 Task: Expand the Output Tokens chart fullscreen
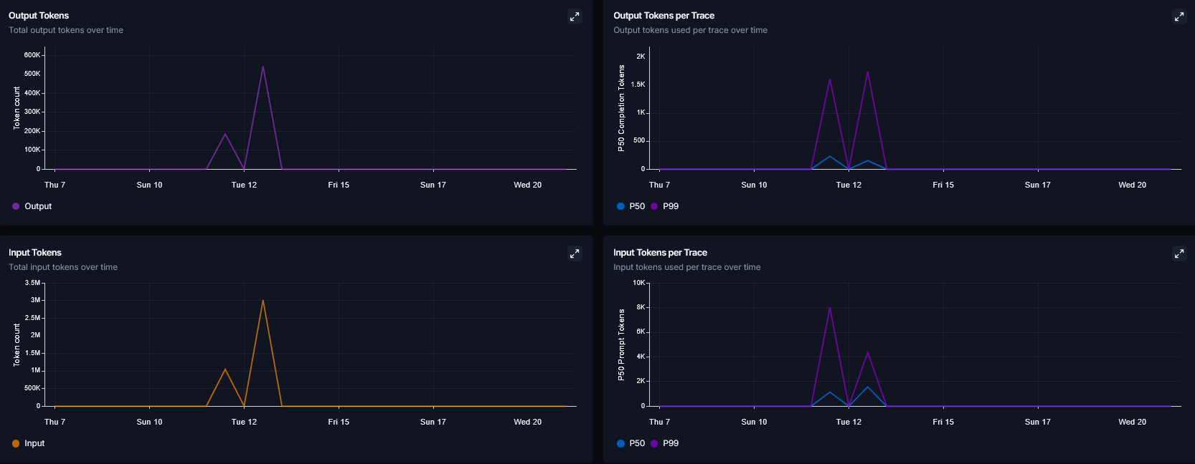tap(575, 16)
